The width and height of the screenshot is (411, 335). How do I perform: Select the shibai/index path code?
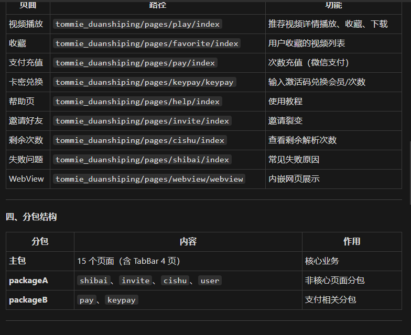coord(142,160)
